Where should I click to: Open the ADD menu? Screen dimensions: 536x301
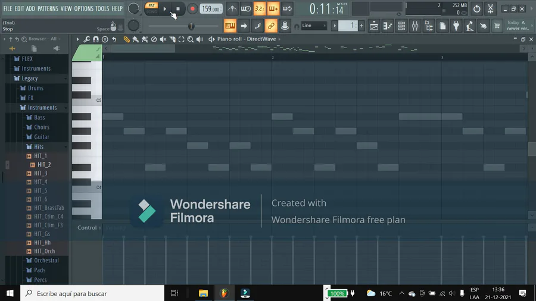point(30,8)
